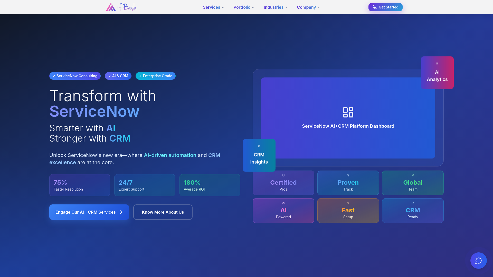Expand the Portfolio dropdown chevron

coord(253,7)
